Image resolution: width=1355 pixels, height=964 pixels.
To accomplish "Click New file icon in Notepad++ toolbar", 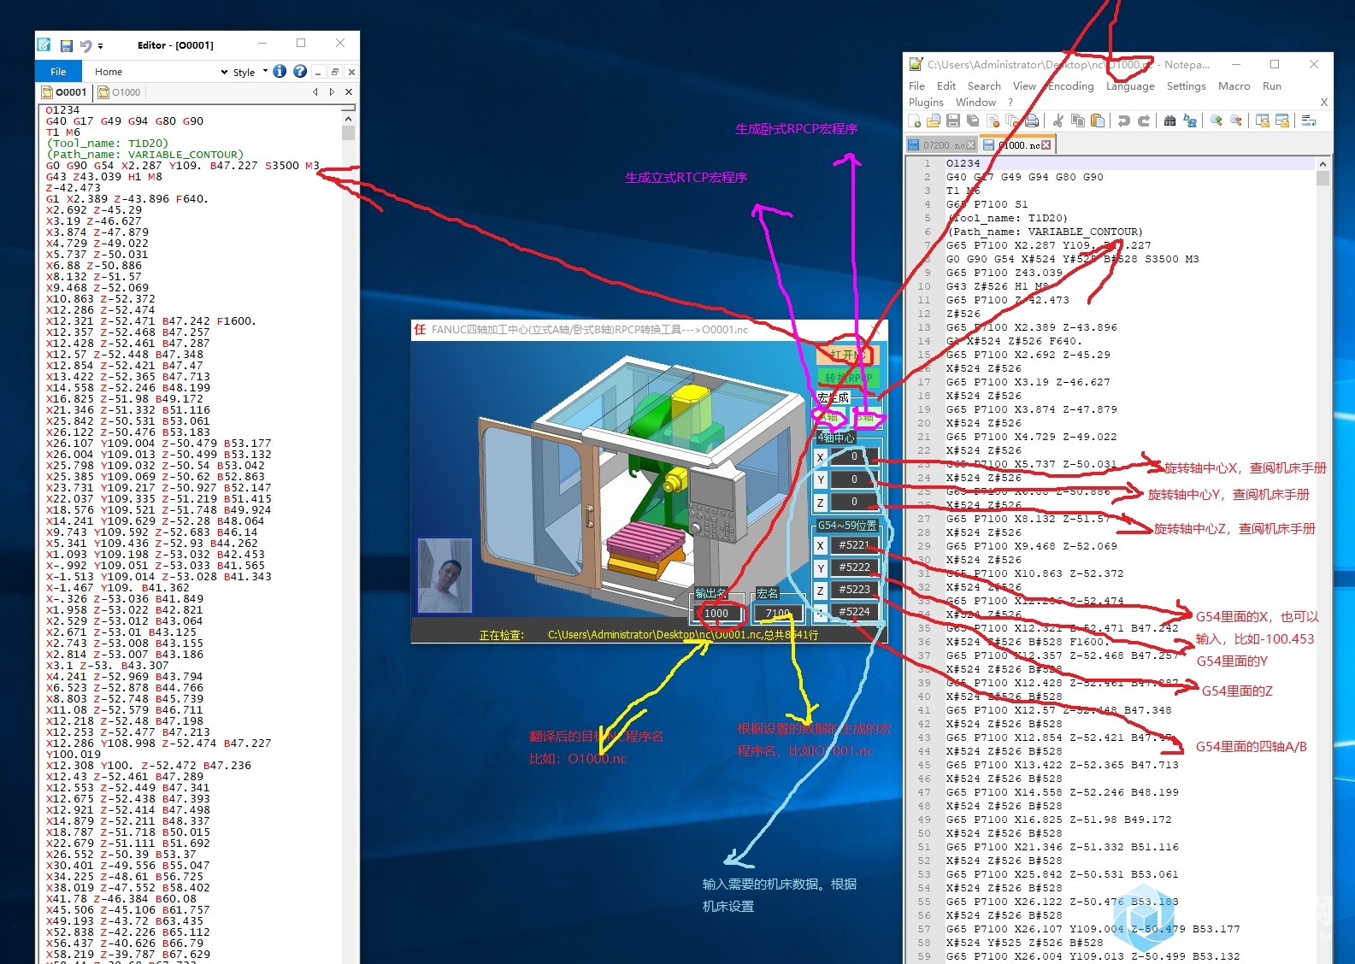I will 915,121.
